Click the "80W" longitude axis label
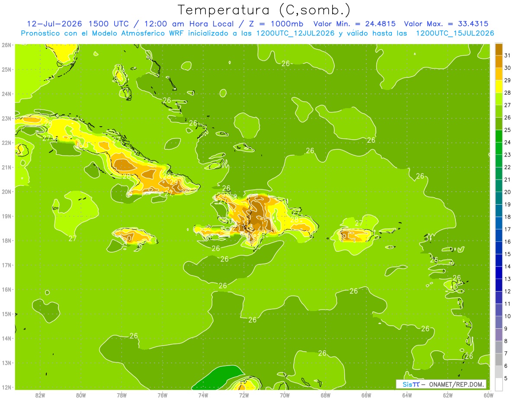The height and width of the screenshot is (401, 519). click(80, 395)
